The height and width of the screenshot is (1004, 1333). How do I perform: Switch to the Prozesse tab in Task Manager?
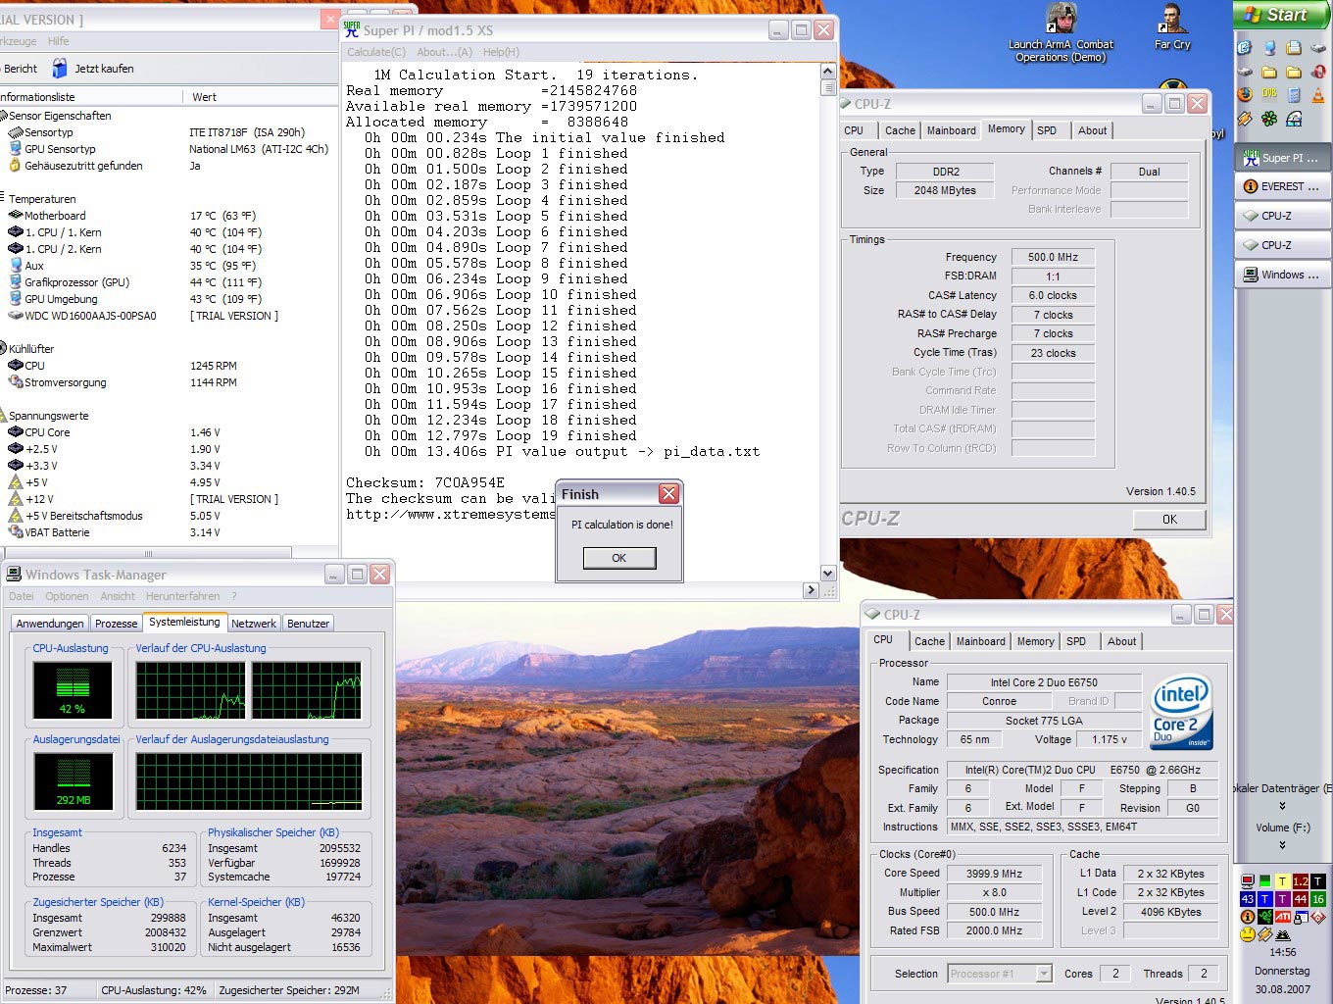click(x=117, y=624)
